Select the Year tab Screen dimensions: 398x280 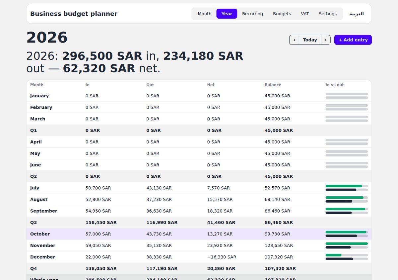227,14
